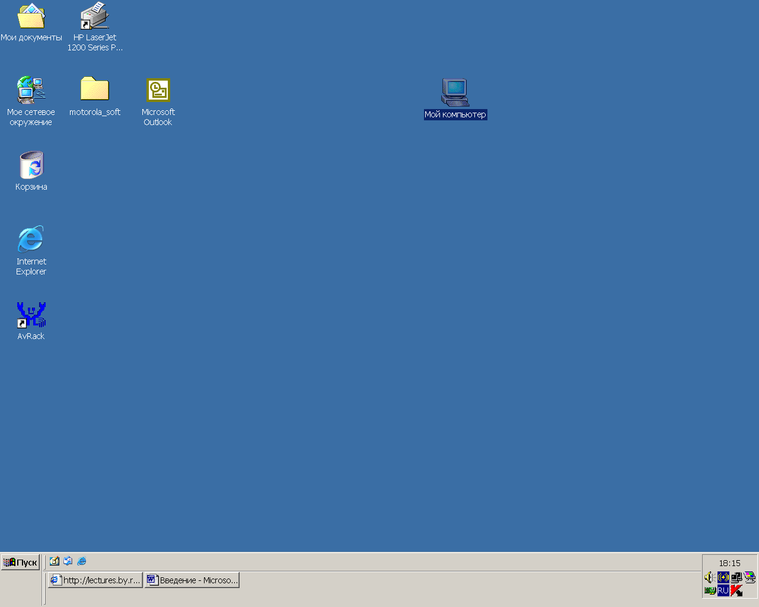Click the 18:15 system clock
Viewport: 759px width, 607px height.
coord(730,563)
